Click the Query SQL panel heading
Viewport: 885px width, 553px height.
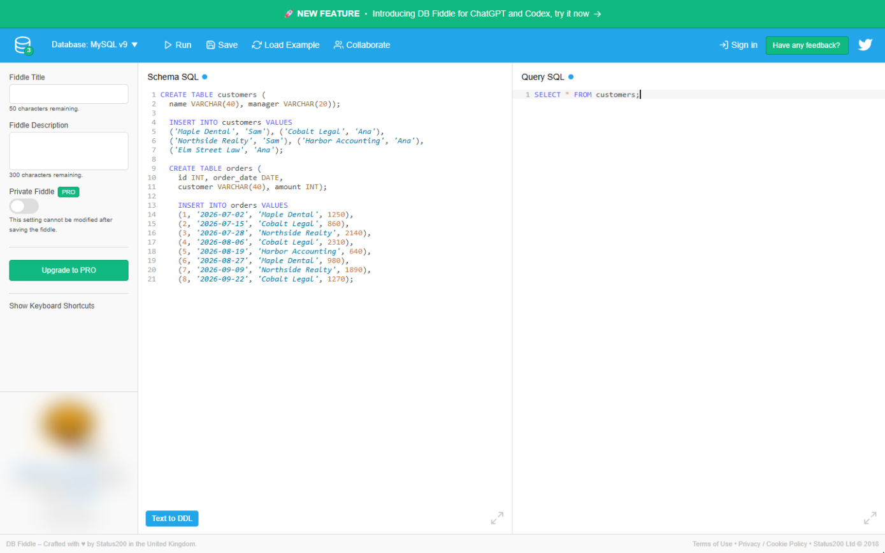(543, 77)
